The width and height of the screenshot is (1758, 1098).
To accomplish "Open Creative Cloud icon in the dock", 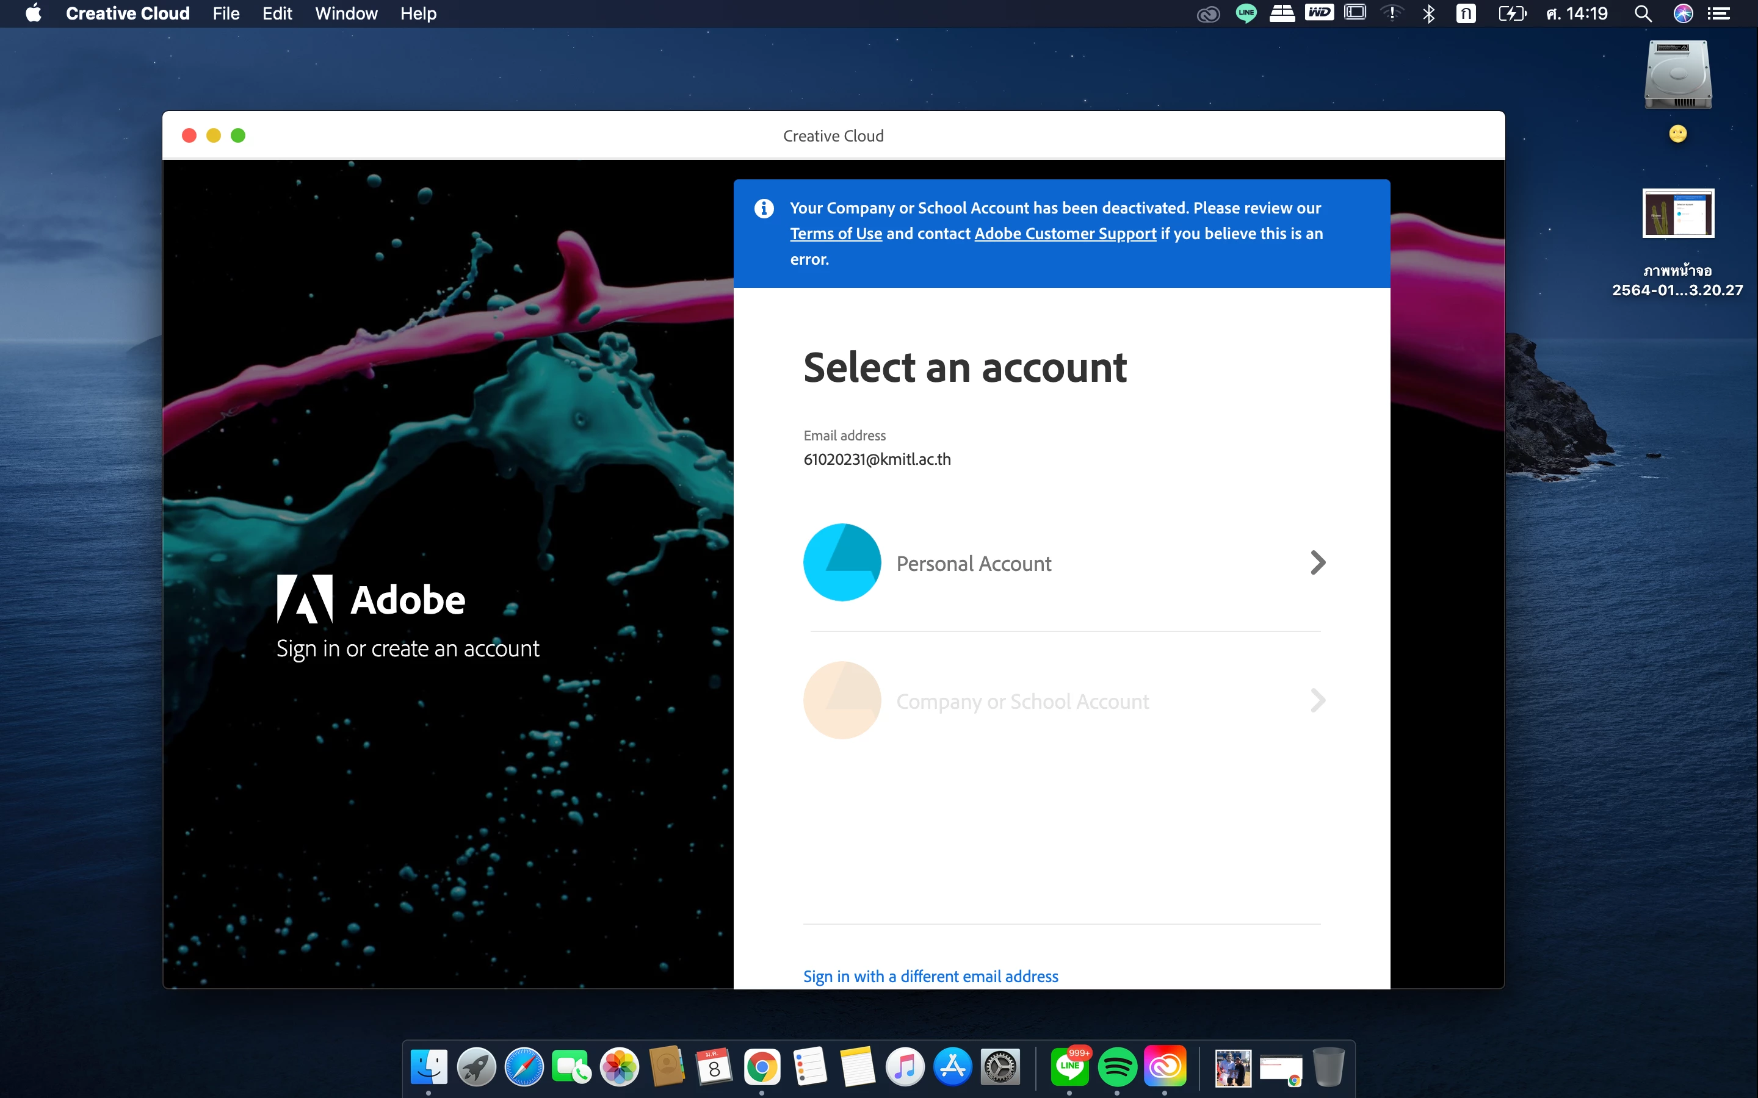I will pyautogui.click(x=1165, y=1067).
